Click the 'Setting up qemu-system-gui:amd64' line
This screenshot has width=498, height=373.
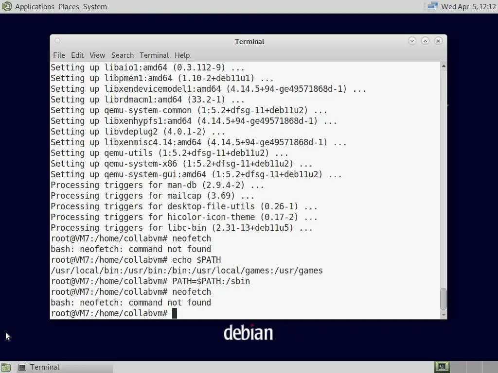196,174
